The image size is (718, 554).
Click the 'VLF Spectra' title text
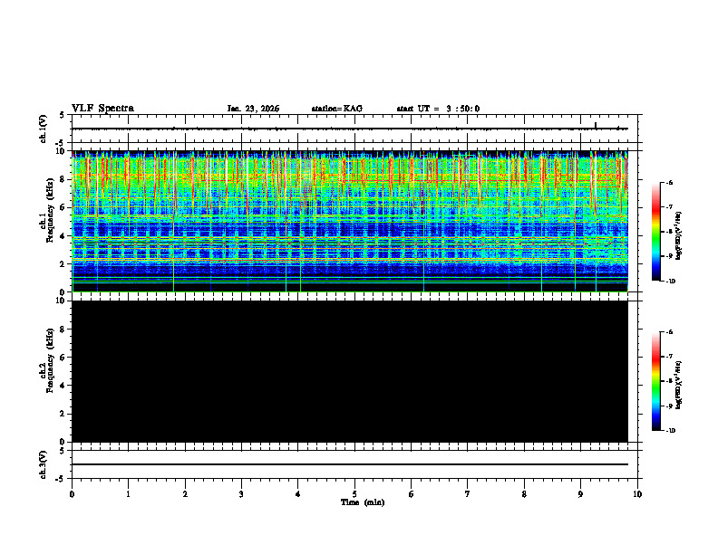(x=102, y=109)
